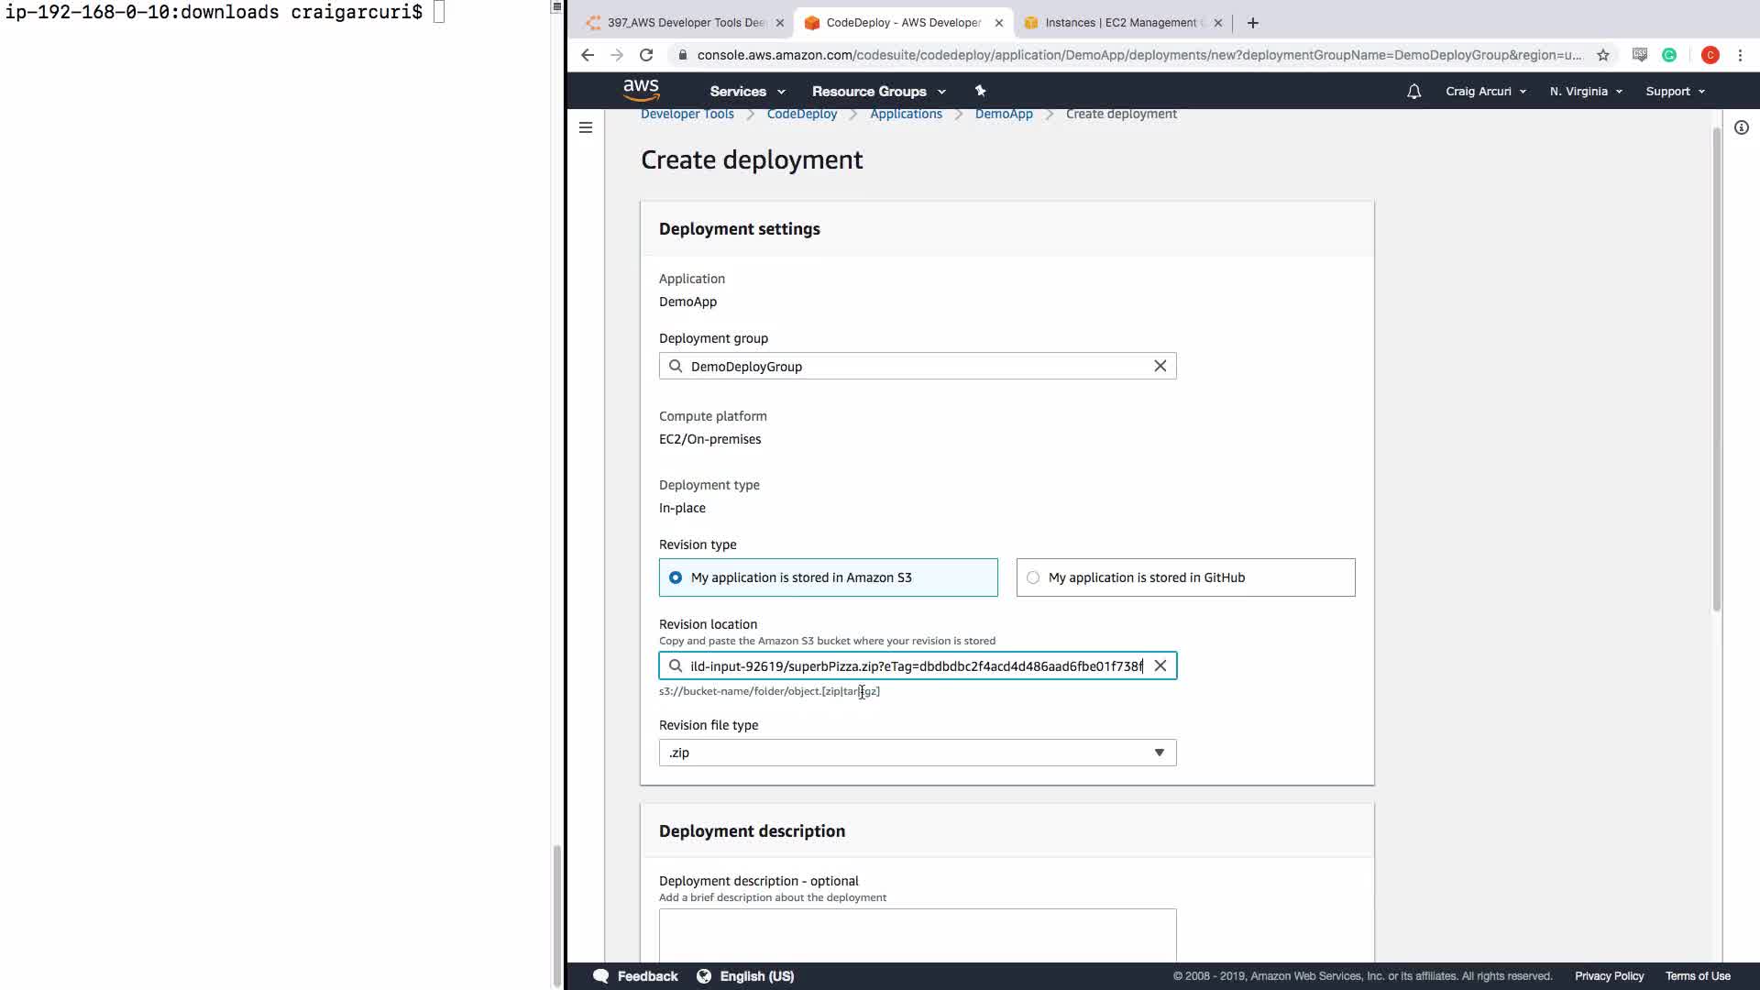Open the info panel icon at right
The image size is (1760, 990).
[1741, 127]
